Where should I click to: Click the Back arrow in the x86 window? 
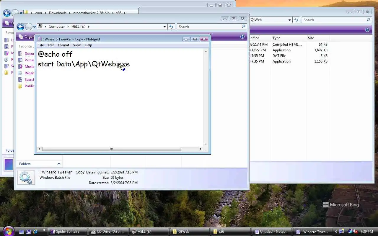coord(7,13)
